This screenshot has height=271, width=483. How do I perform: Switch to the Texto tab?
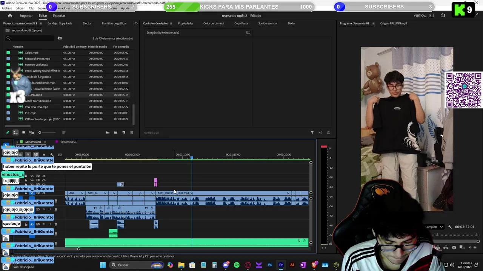(291, 23)
